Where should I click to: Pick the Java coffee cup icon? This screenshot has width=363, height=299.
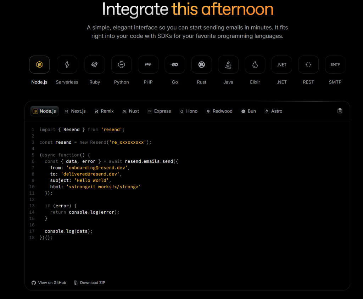(228, 64)
